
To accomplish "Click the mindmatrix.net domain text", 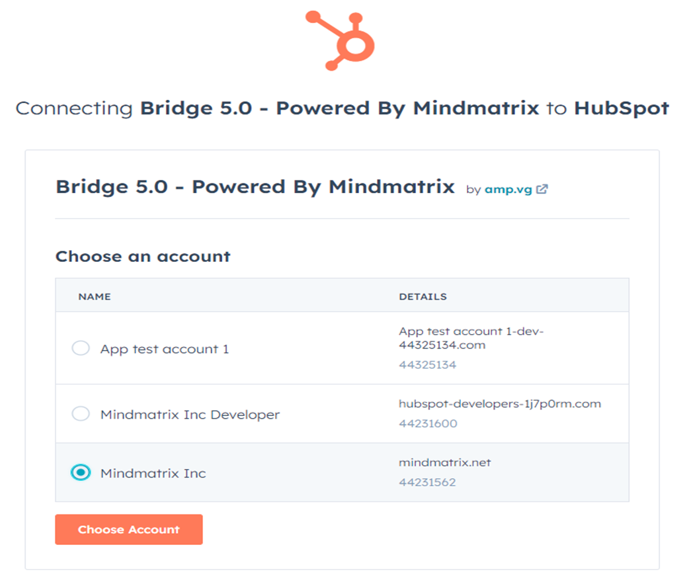I will click(x=444, y=462).
